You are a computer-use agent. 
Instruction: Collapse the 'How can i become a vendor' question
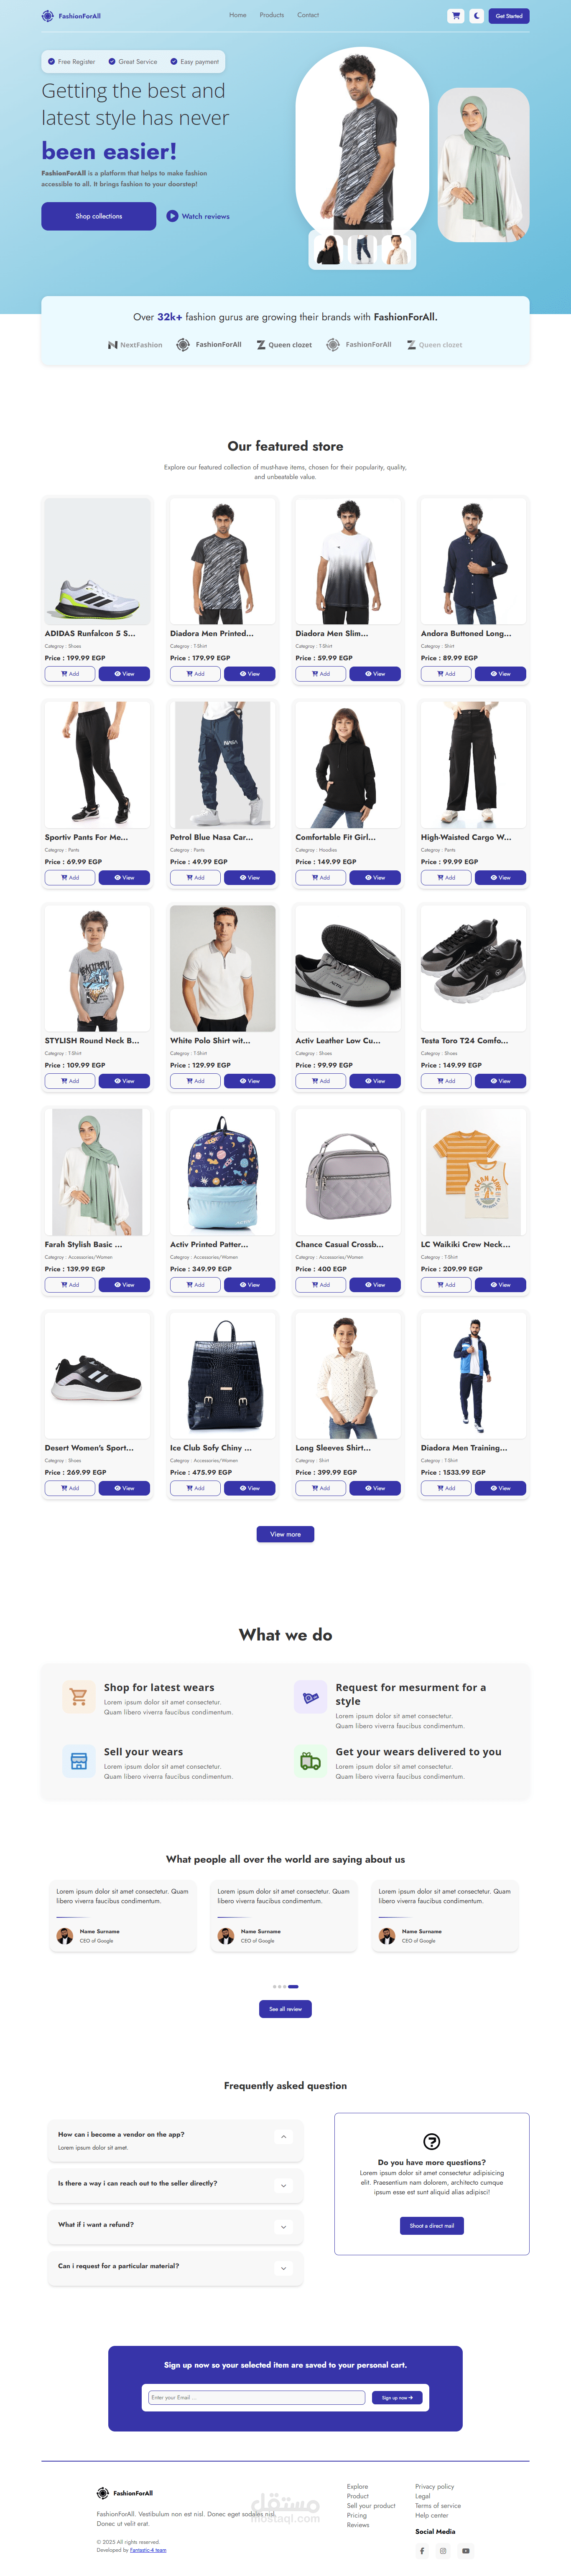(283, 2137)
